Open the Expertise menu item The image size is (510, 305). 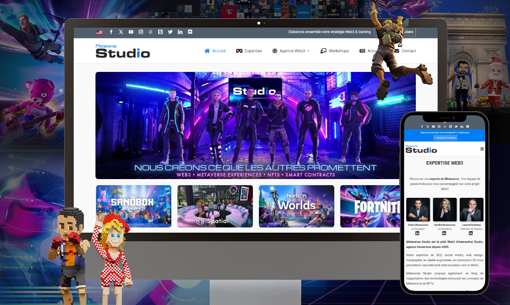249,51
